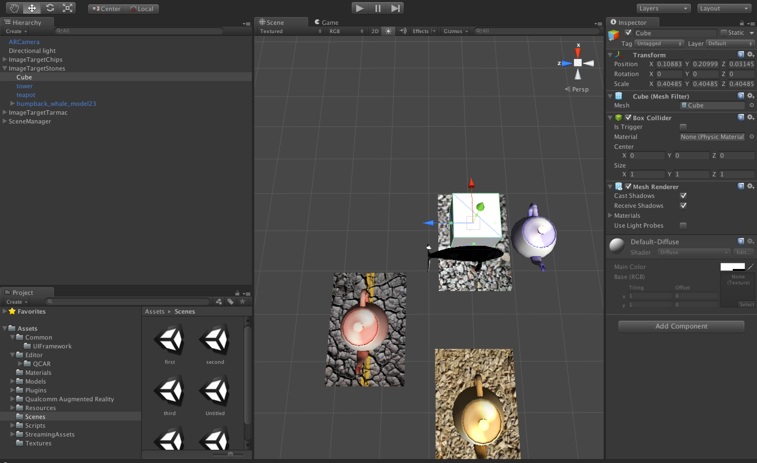Viewport: 757px width, 463px height.
Task: Enable Use Light Probes checkbox
Action: [683, 226]
